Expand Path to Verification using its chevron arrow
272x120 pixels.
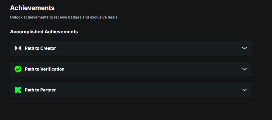point(244,69)
